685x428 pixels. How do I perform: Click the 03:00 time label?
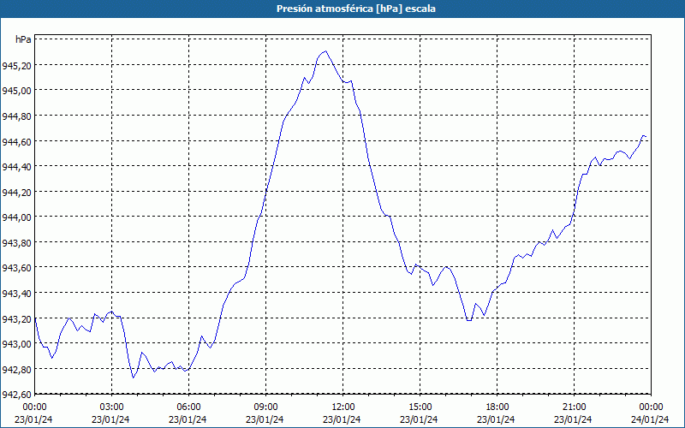point(112,407)
